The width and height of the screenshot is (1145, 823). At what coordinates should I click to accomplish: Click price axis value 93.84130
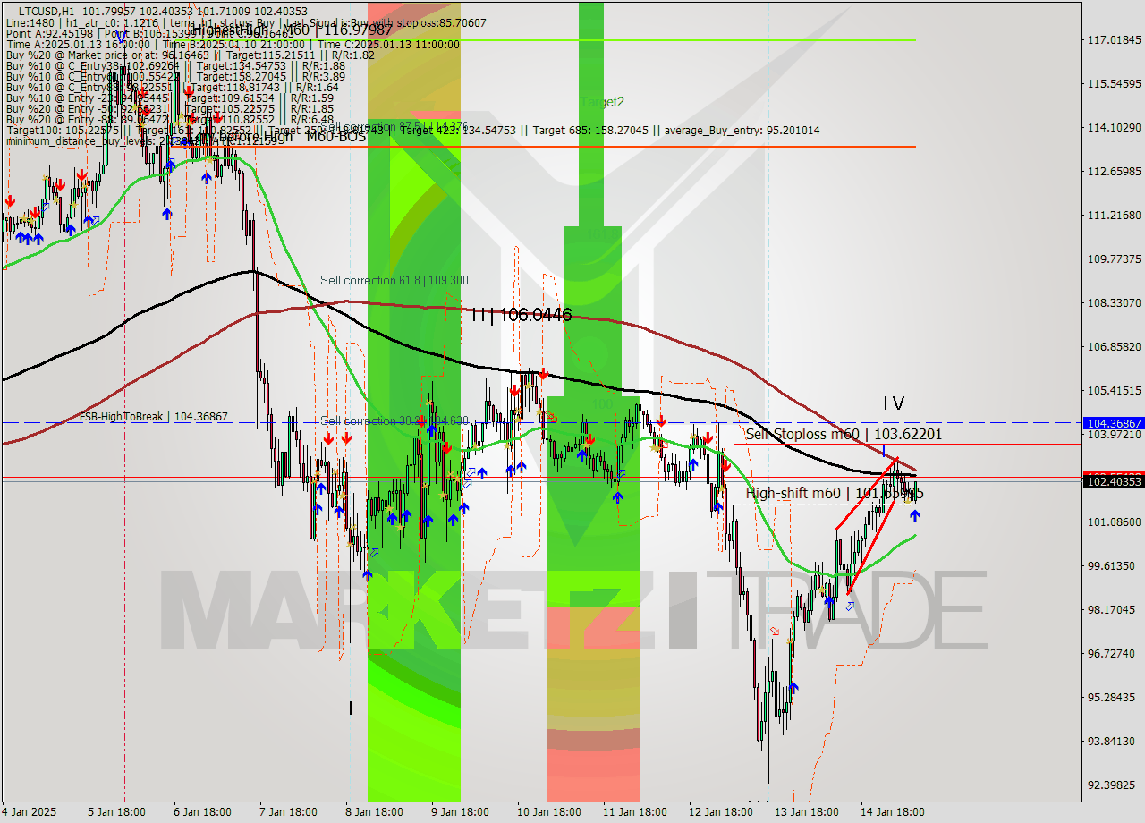(x=1114, y=741)
